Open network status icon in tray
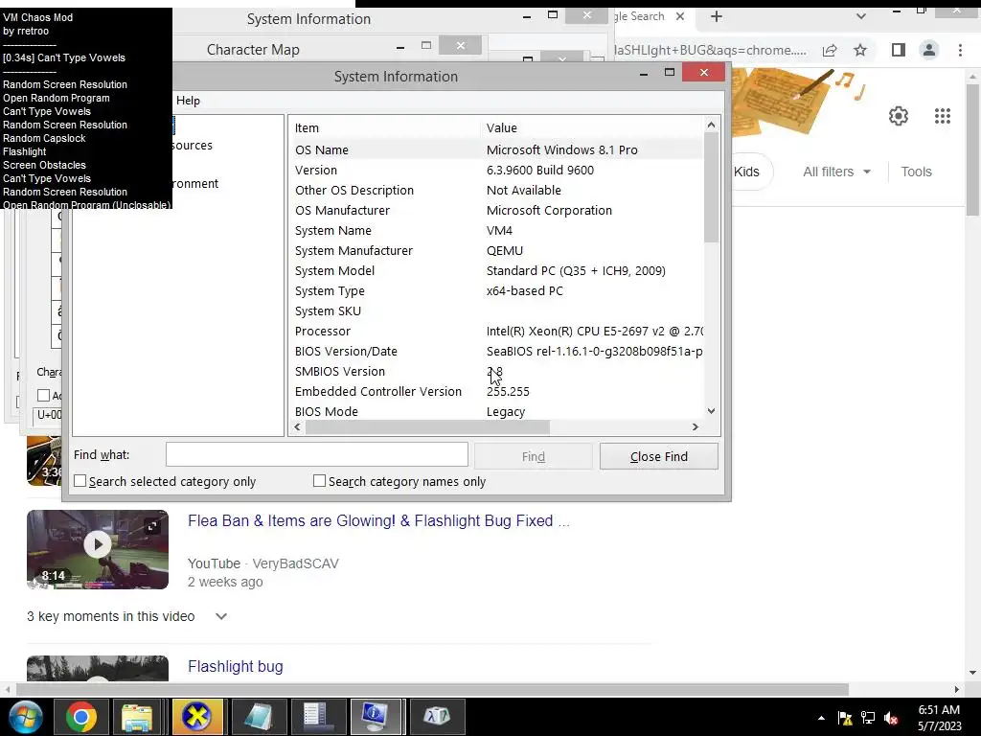981x736 pixels. tap(868, 718)
